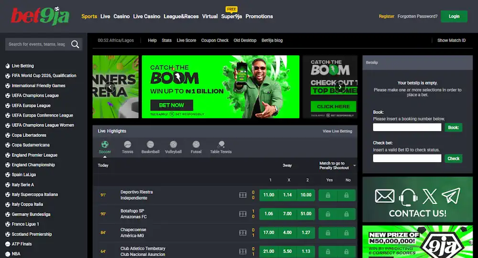The image size is (478, 258).
Task: Open pitch tracker icon for Deportivo Riestra match
Action: pyautogui.click(x=243, y=195)
